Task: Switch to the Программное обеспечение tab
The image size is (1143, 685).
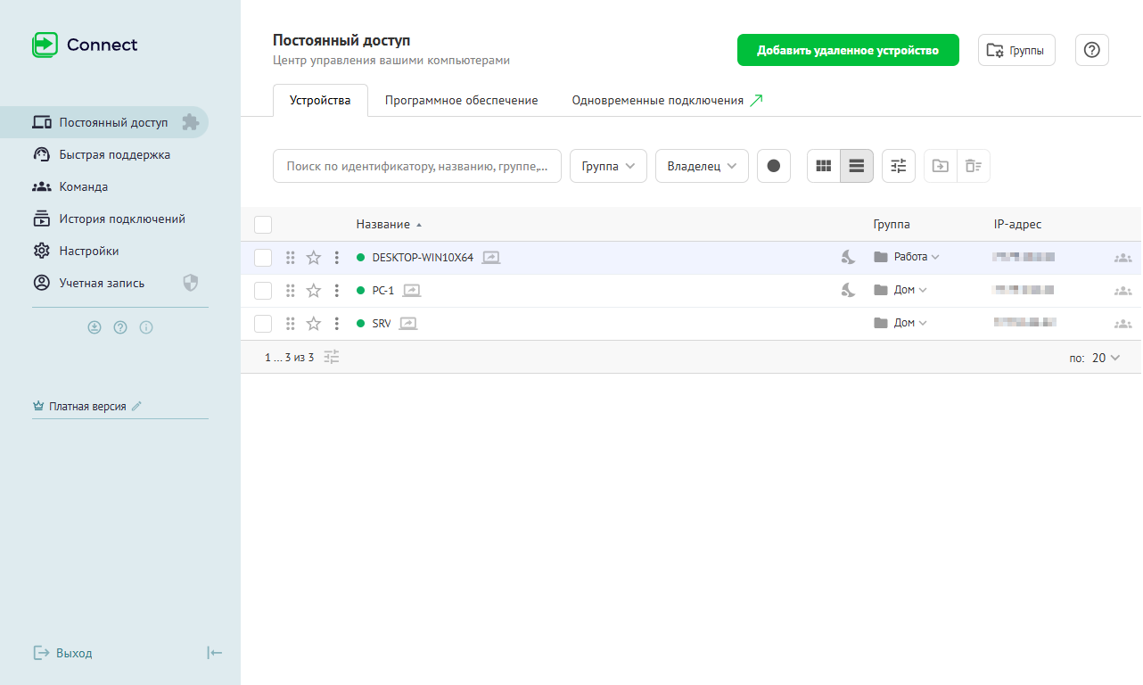Action: (x=461, y=101)
